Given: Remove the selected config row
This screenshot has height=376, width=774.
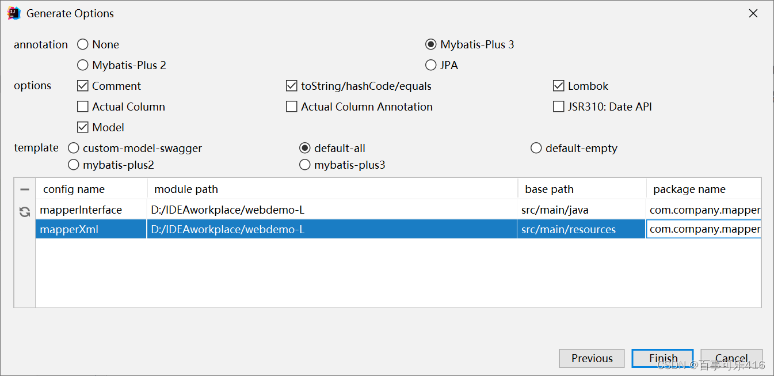Looking at the screenshot, I should click(24, 189).
